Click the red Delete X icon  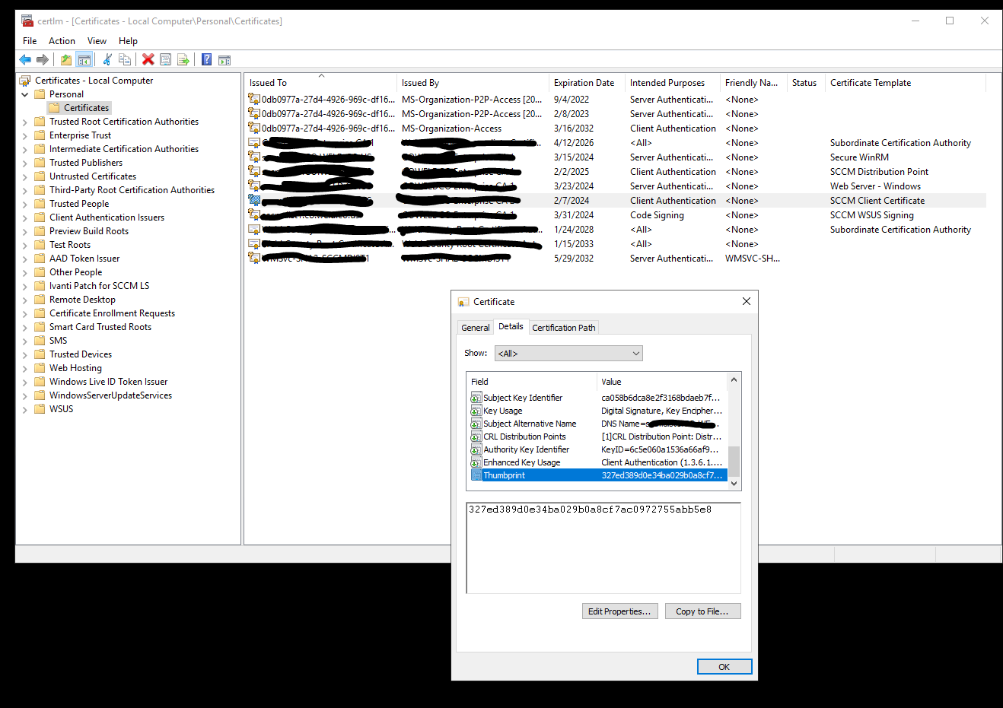pos(148,60)
